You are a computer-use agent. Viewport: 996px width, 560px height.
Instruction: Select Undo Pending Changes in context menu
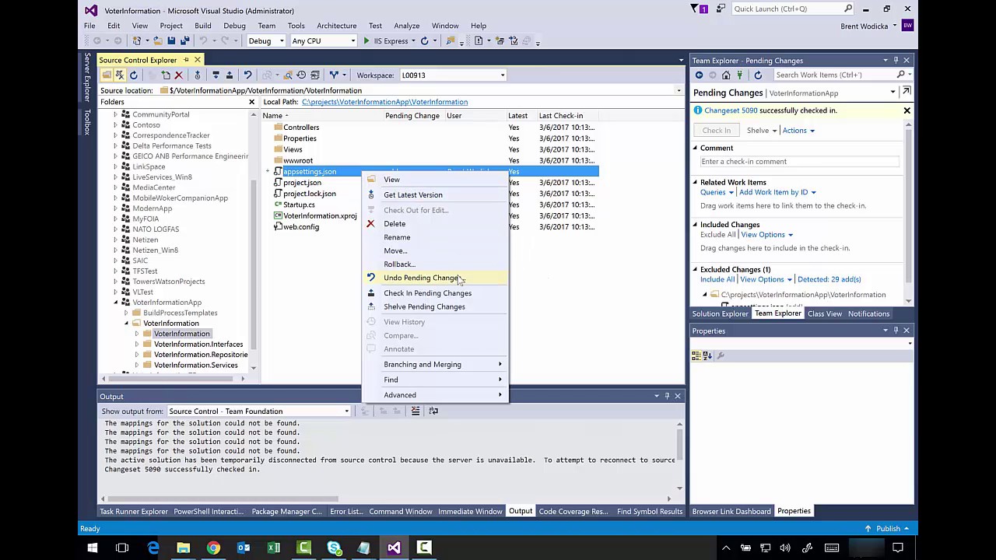435,278
